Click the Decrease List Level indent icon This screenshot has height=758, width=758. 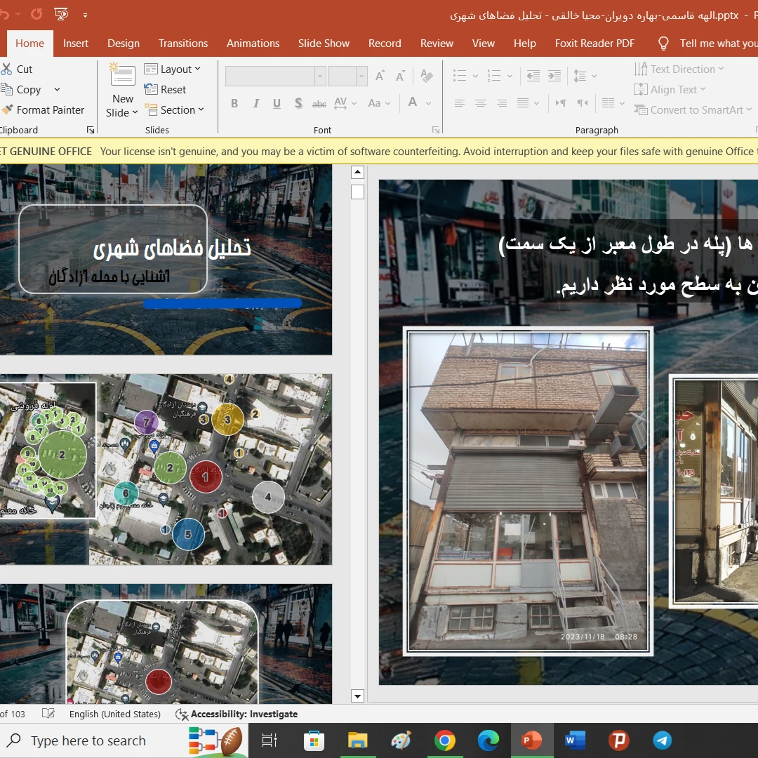pyautogui.click(x=533, y=76)
